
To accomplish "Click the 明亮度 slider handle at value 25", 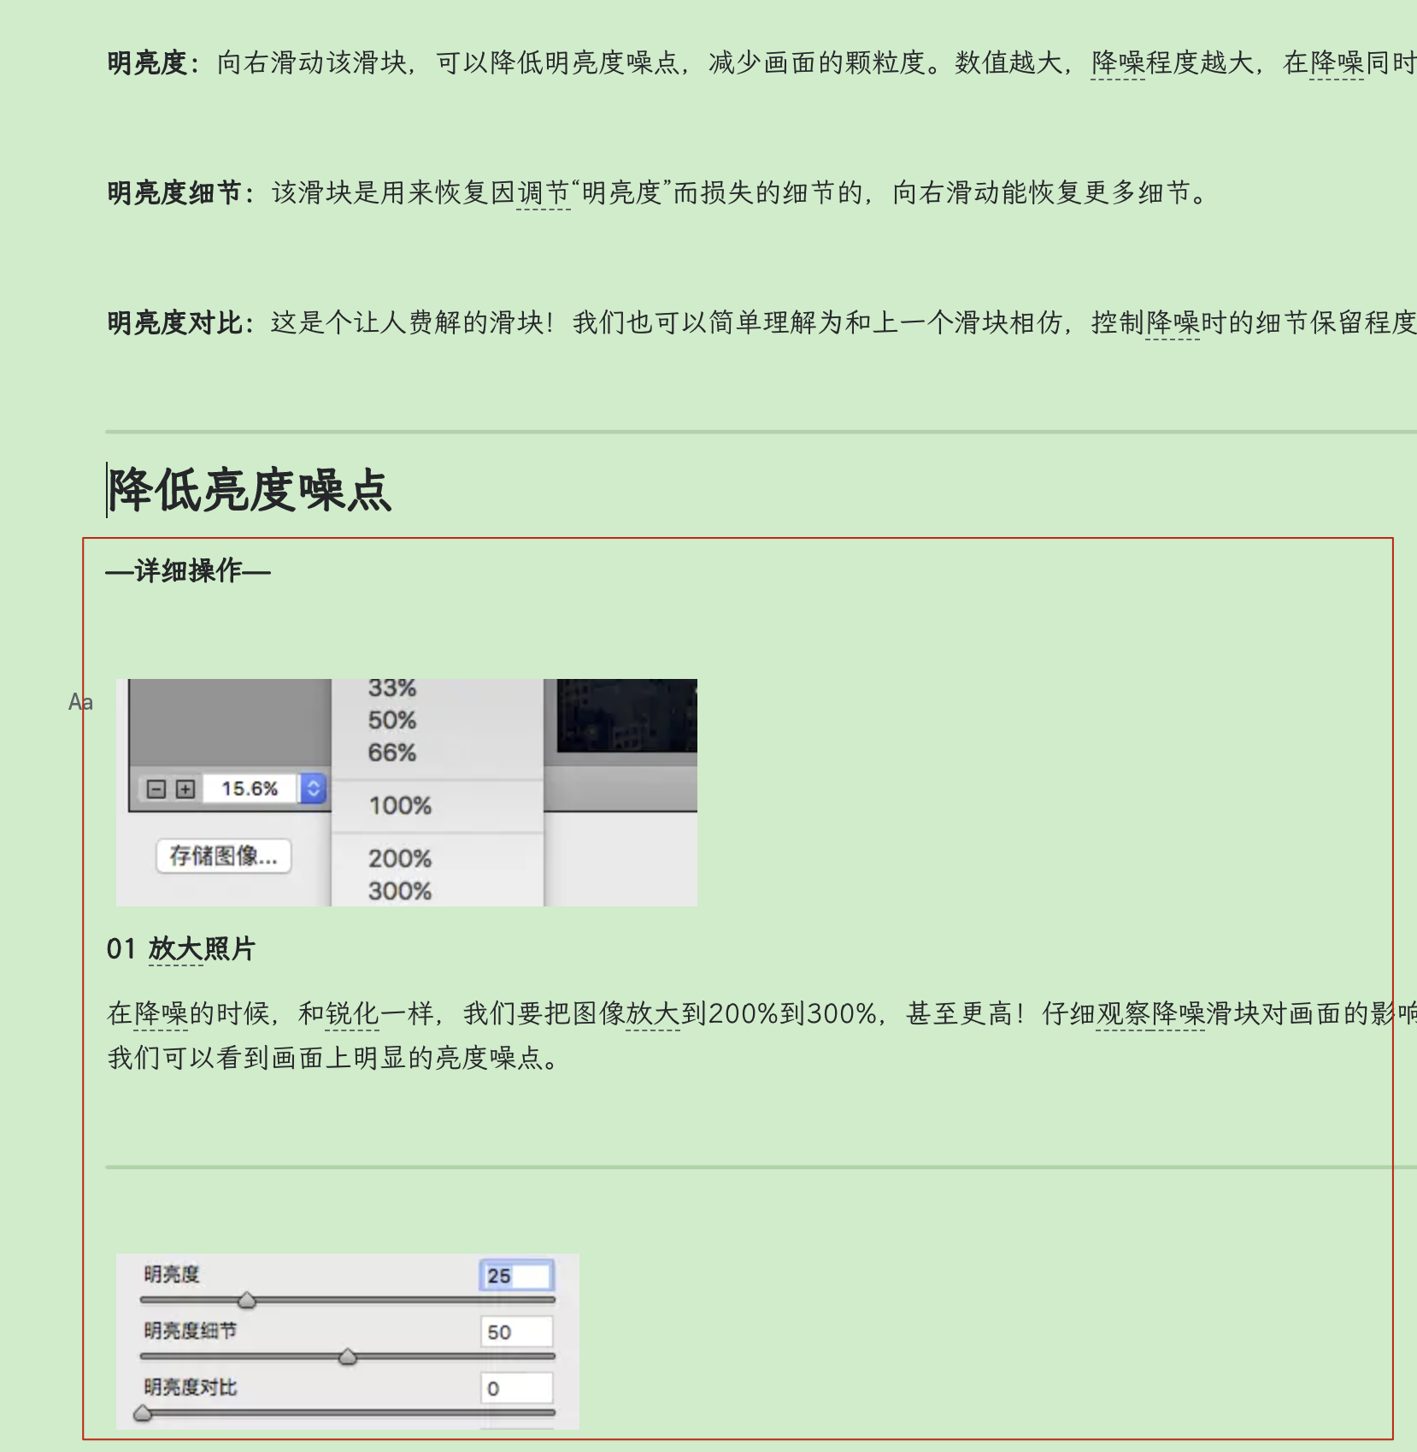I will click(x=247, y=1301).
